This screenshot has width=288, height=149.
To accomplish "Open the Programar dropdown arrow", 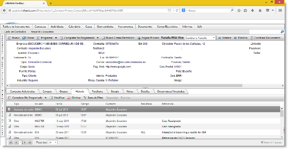I will (56, 38).
